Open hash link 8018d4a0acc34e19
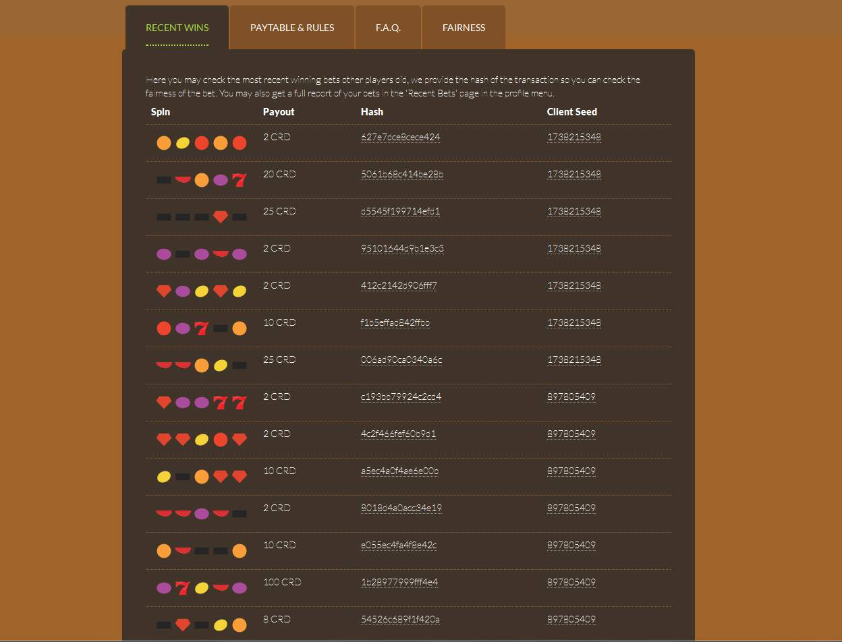The height and width of the screenshot is (642, 842). click(401, 508)
